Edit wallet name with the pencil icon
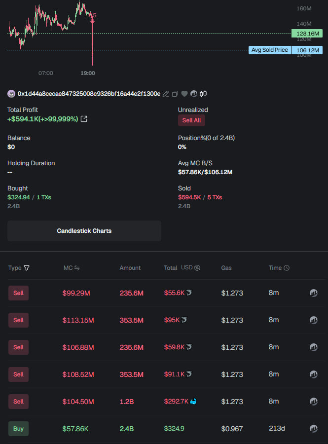Viewport: 328px width, 444px height. [x=166, y=94]
